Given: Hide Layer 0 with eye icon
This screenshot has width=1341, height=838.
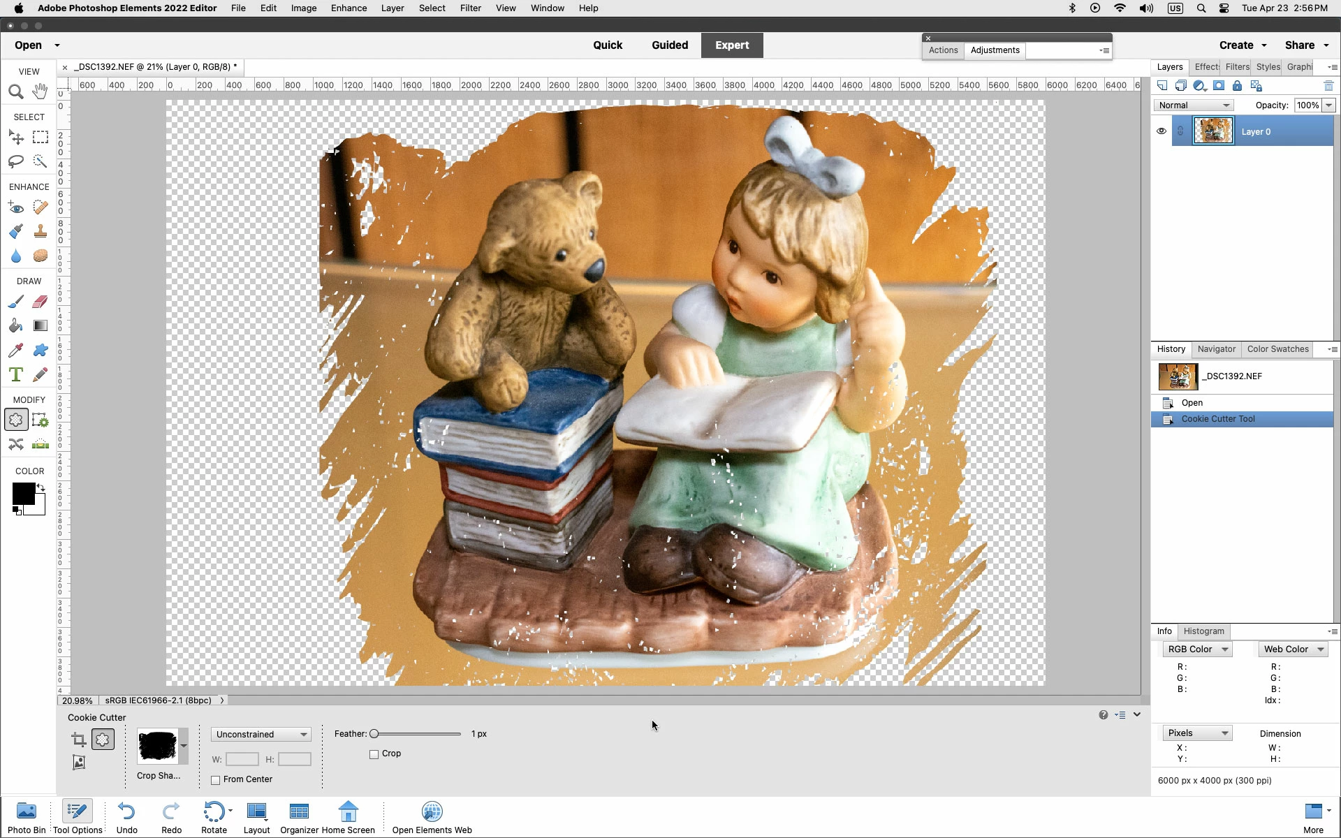Looking at the screenshot, I should tap(1161, 131).
